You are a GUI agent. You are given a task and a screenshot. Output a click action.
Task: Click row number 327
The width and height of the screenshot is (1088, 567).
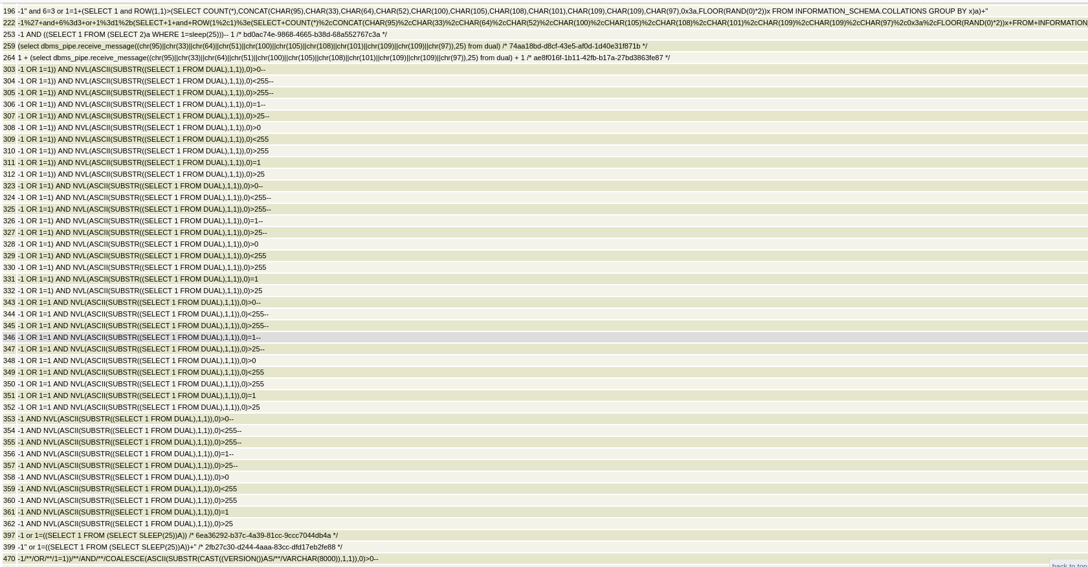pos(9,232)
